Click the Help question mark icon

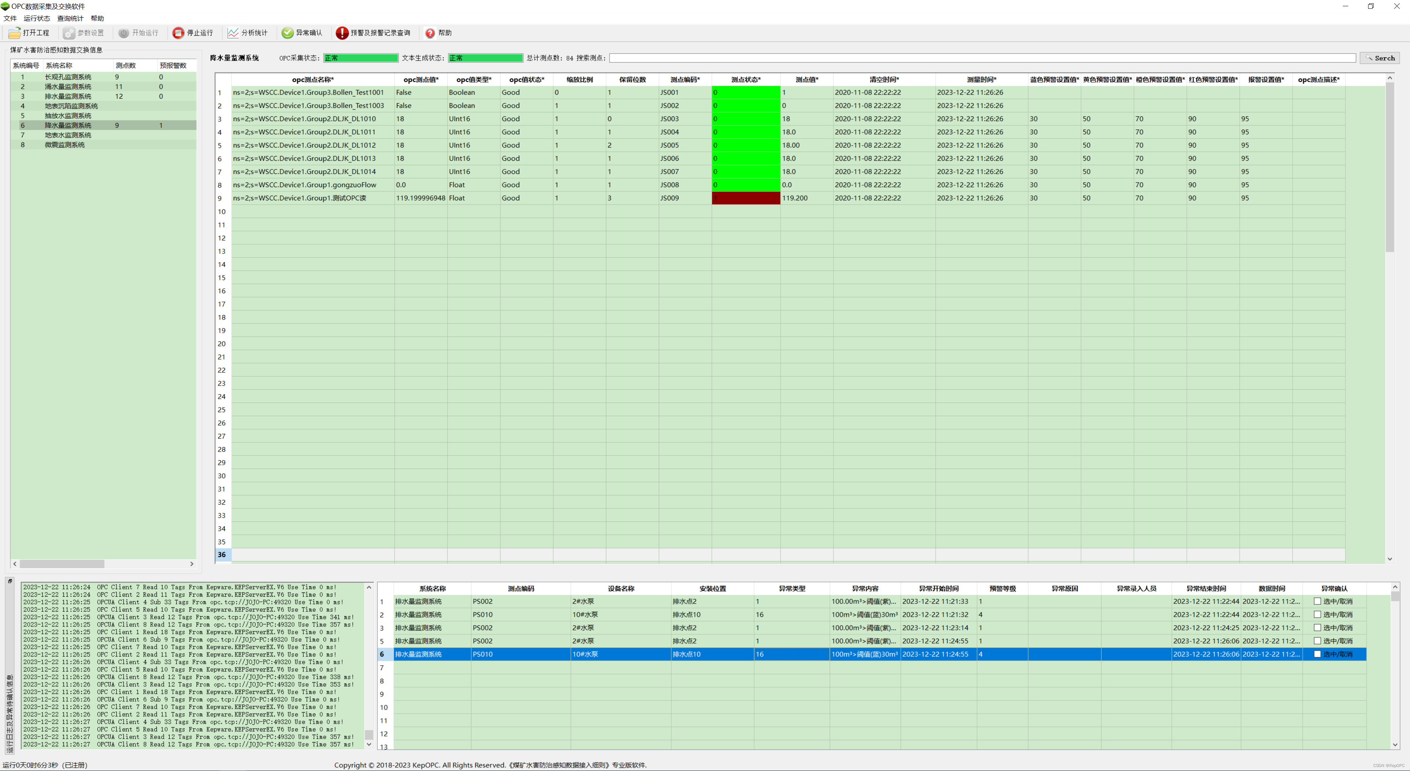point(430,33)
